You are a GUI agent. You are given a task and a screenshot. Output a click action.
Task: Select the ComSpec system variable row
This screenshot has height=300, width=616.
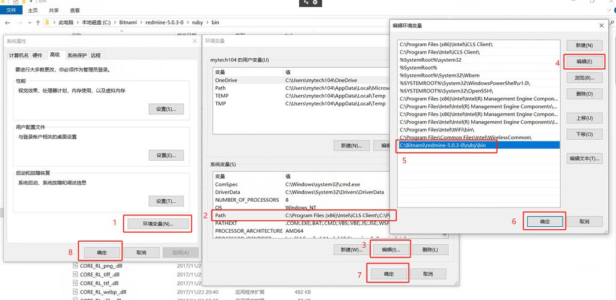point(302,184)
